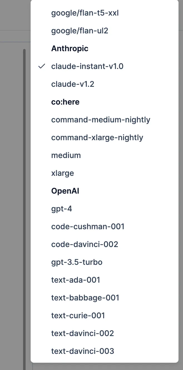Select the checked claude-instant-v1.0 option
The width and height of the screenshot is (183, 370).
pos(87,66)
